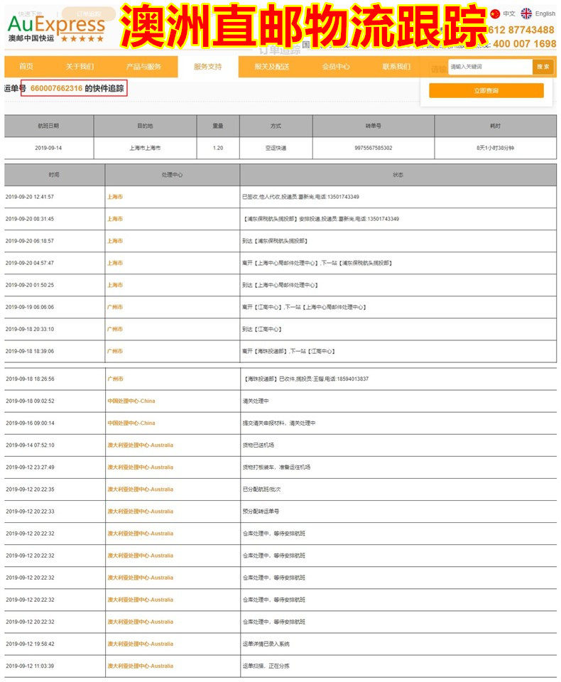Select flight date 2019-09-14 cell
The height and width of the screenshot is (682, 561).
tap(48, 148)
